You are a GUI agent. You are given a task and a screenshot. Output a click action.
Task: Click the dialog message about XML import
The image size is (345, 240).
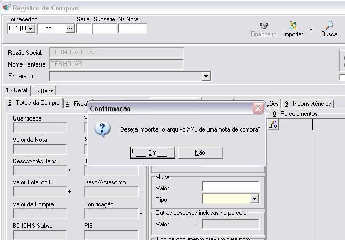coord(190,129)
